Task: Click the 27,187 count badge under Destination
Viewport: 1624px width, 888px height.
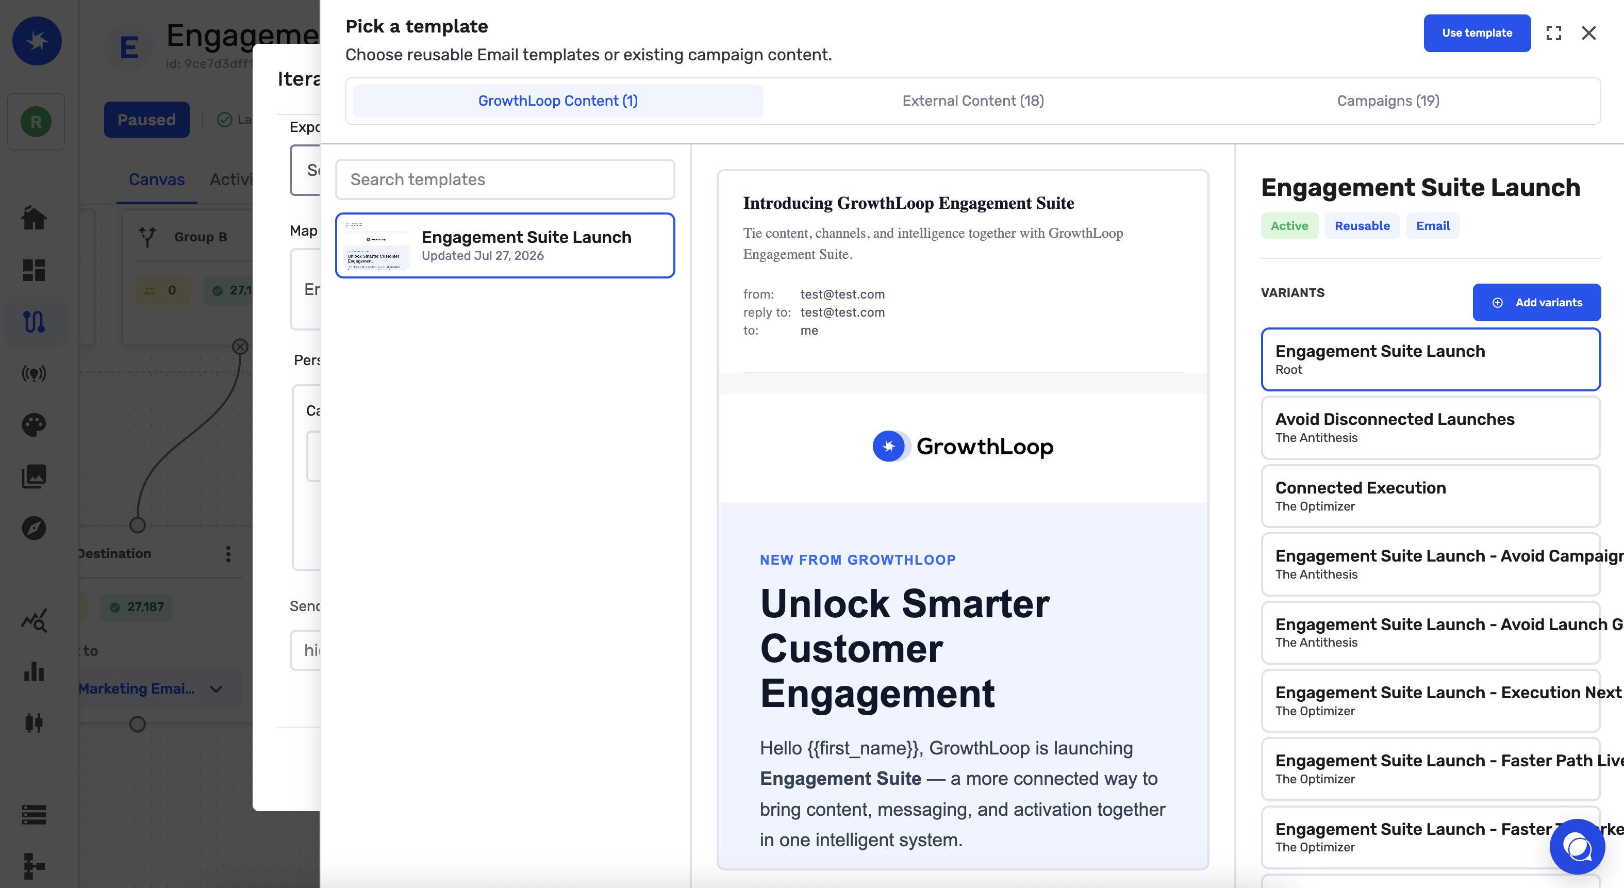Action: coord(137,607)
